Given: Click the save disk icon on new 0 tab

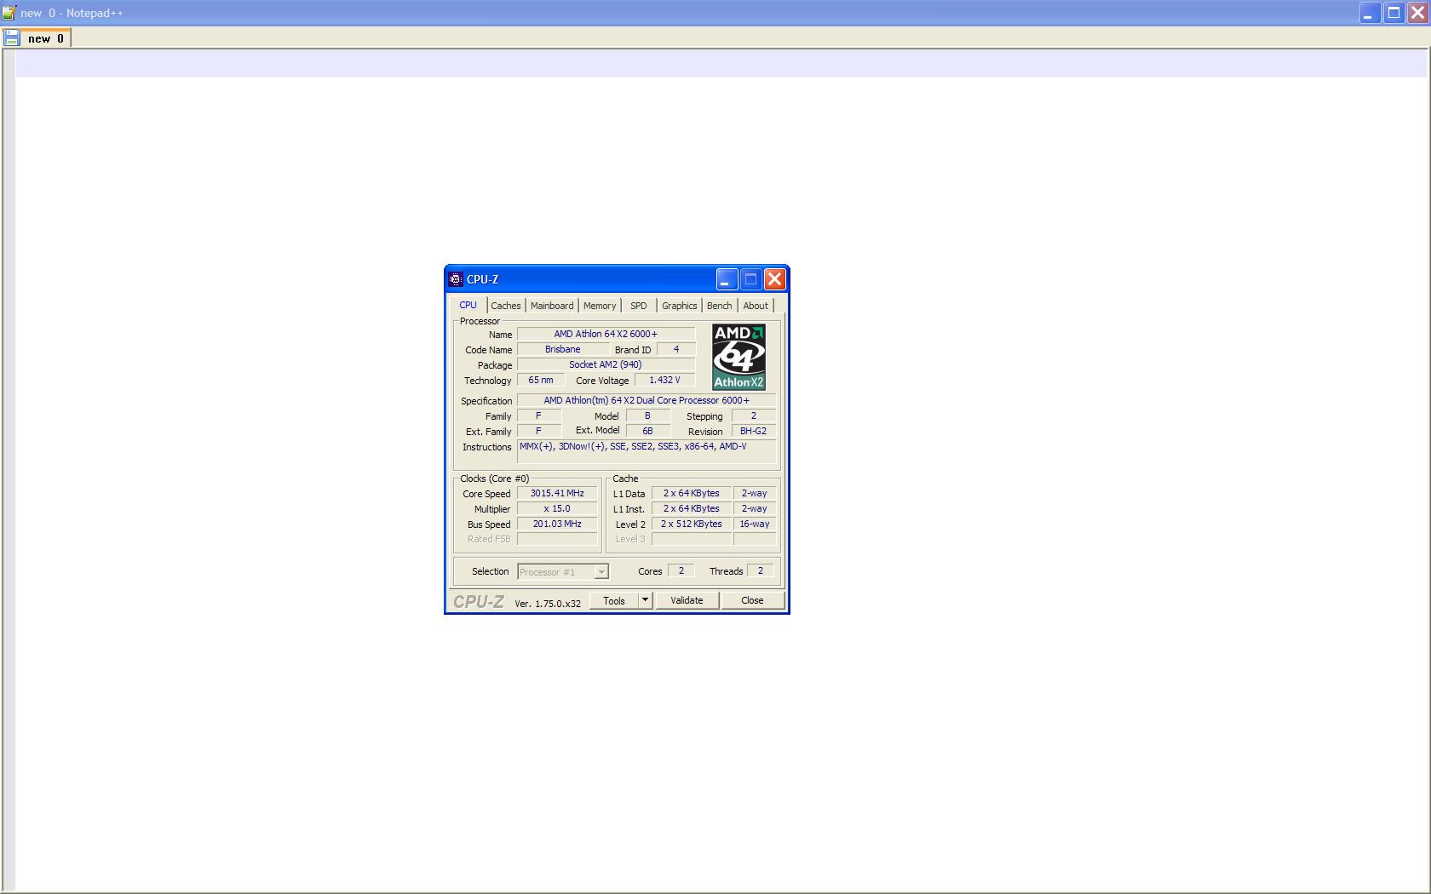Looking at the screenshot, I should [x=12, y=38].
